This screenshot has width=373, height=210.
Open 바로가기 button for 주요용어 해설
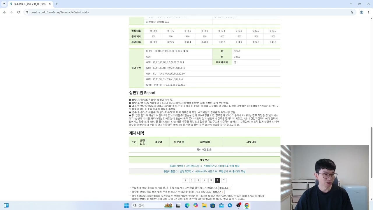225,188
